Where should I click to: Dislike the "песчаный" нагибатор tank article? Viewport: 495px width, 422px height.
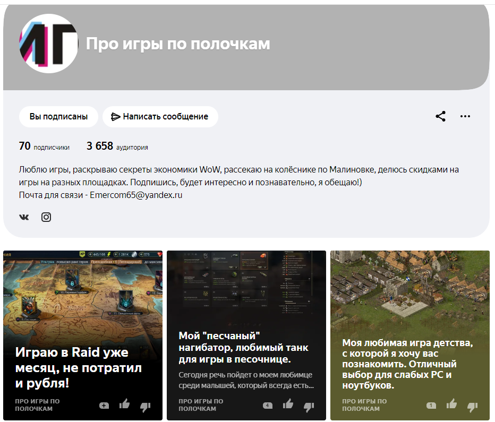[x=309, y=407]
